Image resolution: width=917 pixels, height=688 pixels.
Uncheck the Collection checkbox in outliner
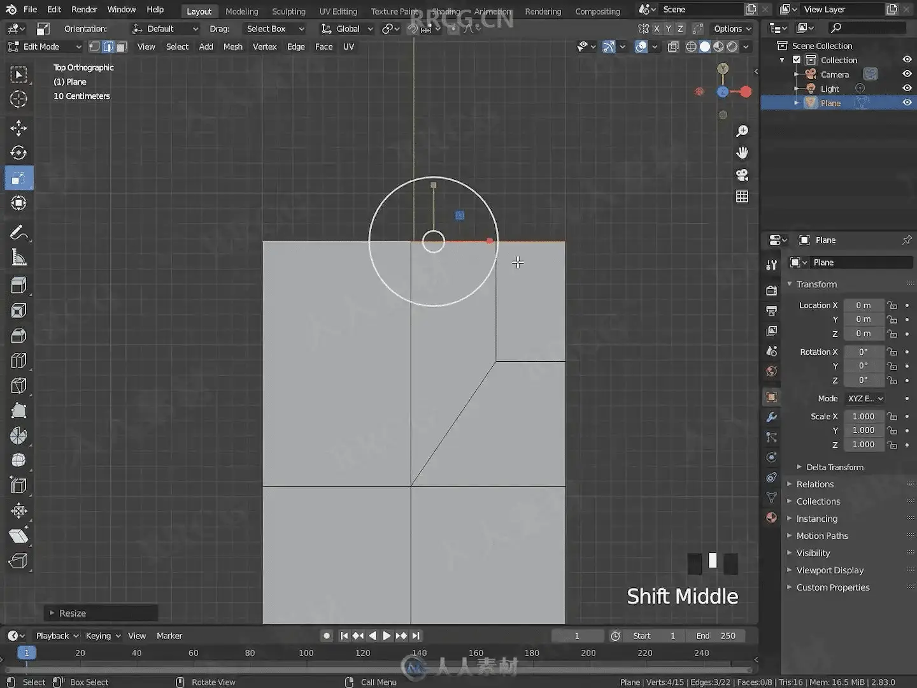click(797, 60)
